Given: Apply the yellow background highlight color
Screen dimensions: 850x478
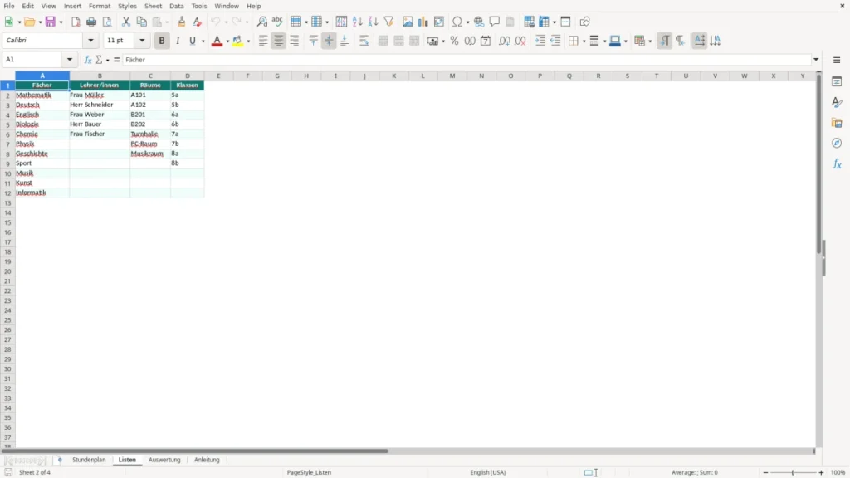Looking at the screenshot, I should click(x=237, y=41).
